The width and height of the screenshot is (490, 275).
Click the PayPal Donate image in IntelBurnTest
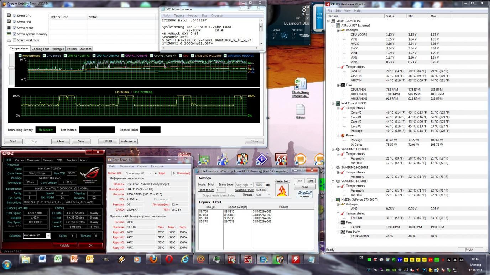tap(305, 194)
